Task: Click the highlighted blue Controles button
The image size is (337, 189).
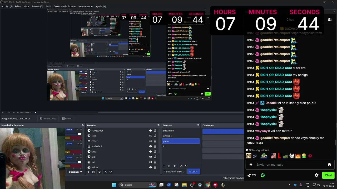Action: pyautogui.click(x=223, y=132)
